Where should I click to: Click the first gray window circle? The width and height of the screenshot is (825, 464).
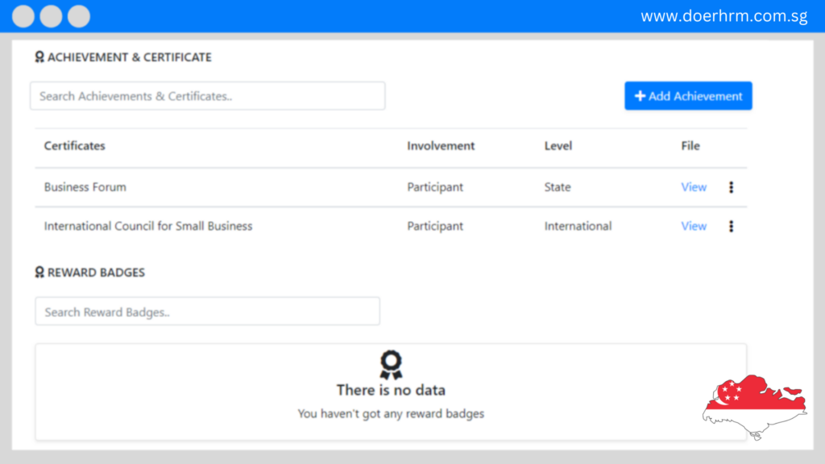[23, 16]
